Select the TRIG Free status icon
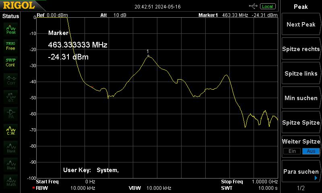Viewport: 322px width, 193px height. 11,46
